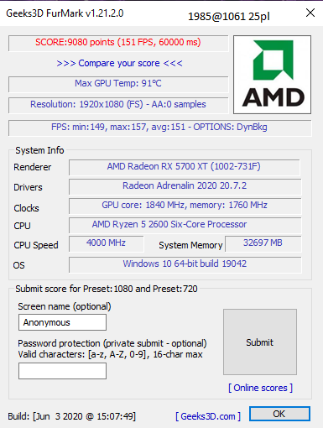323x428 pixels.
Task: Click the Max GPU Temp field
Action: point(118,84)
